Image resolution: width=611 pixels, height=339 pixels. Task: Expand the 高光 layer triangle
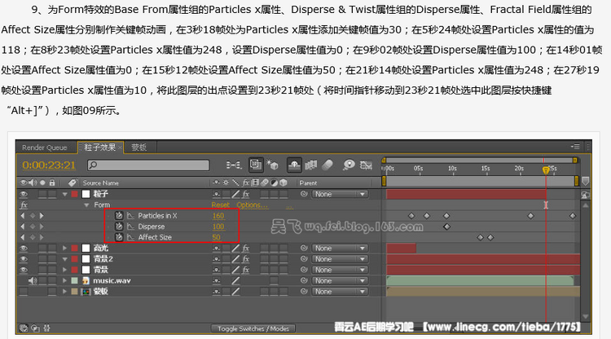(64, 248)
